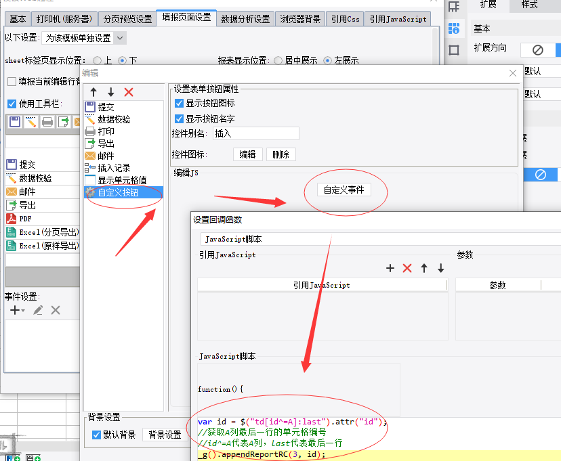Select 导出 in the background available list
Image resolution: width=561 pixels, height=461 pixels.
point(43,204)
